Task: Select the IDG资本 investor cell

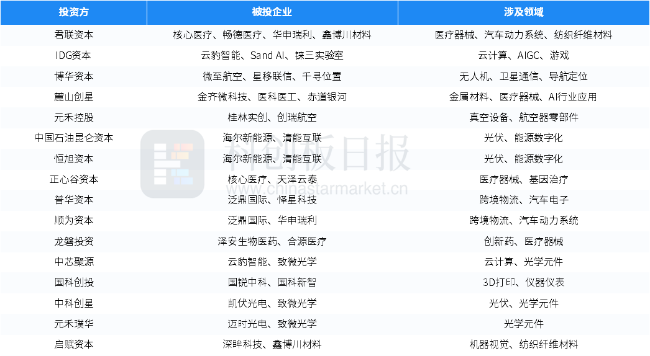Action: 74,56
